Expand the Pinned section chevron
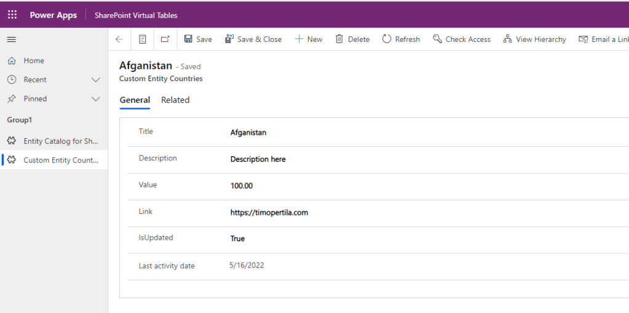This screenshot has height=313, width=629. pos(95,99)
